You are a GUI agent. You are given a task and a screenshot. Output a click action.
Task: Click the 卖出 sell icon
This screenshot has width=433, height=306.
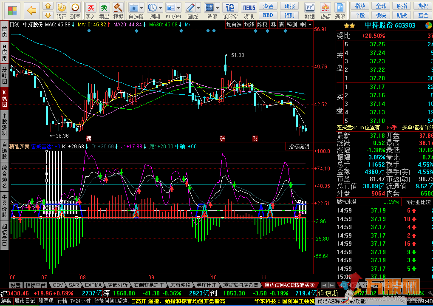[x=104, y=8]
